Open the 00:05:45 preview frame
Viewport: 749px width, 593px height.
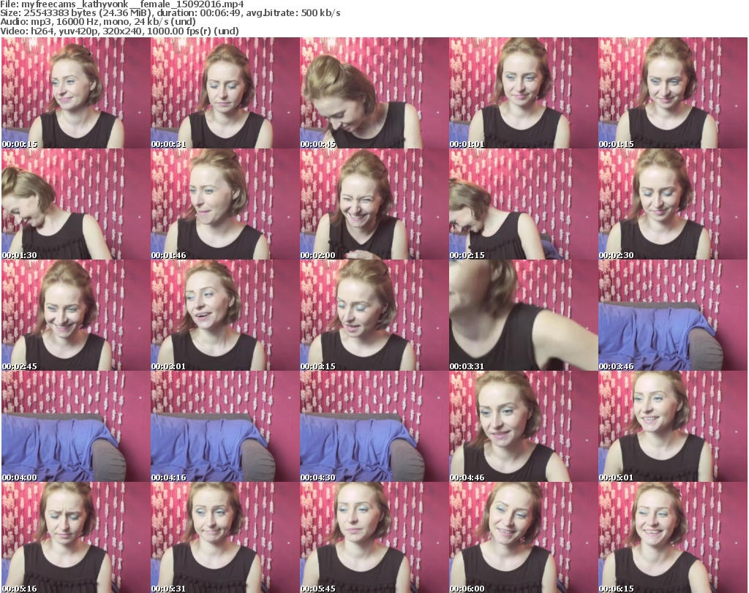click(373, 537)
